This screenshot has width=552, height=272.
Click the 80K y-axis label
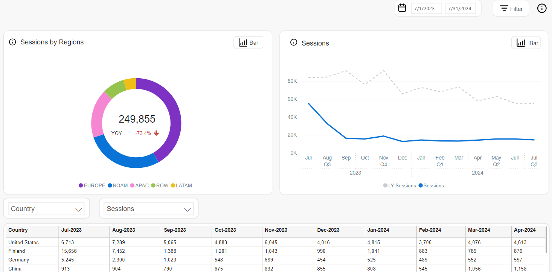(x=293, y=81)
